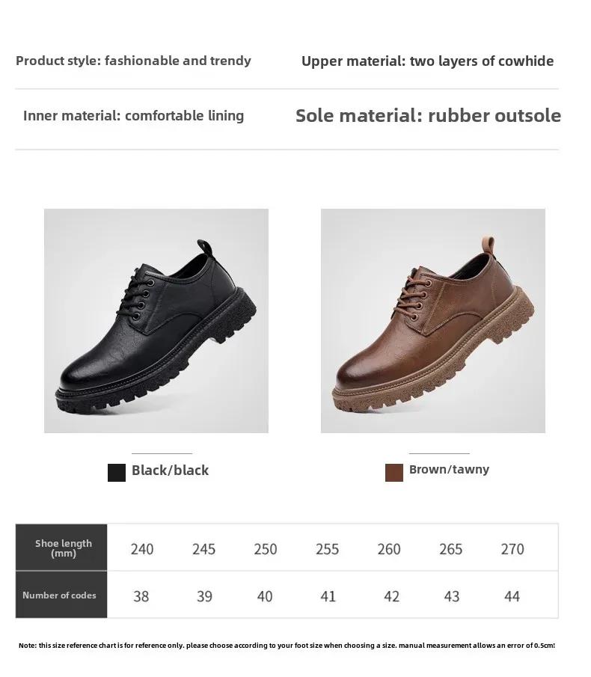Click the brown shoe product image
Image resolution: width=591 pixels, height=677 pixels.
[433, 321]
